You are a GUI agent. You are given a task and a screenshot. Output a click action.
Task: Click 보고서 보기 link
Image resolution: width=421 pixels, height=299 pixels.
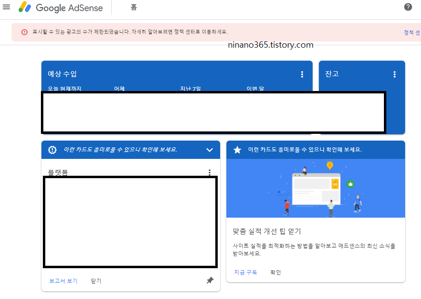(64, 281)
